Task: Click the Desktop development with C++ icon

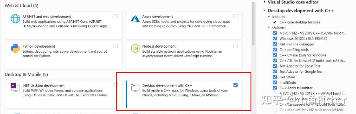Action: click(x=135, y=87)
